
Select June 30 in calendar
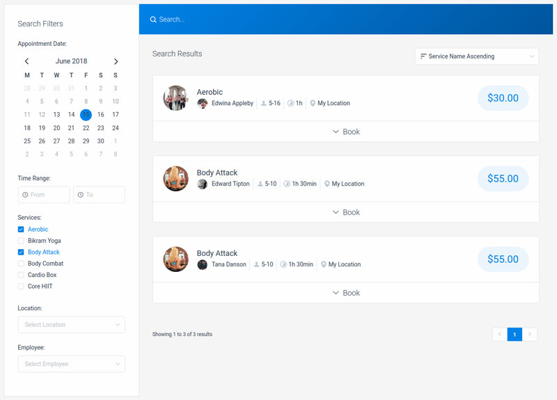(101, 141)
